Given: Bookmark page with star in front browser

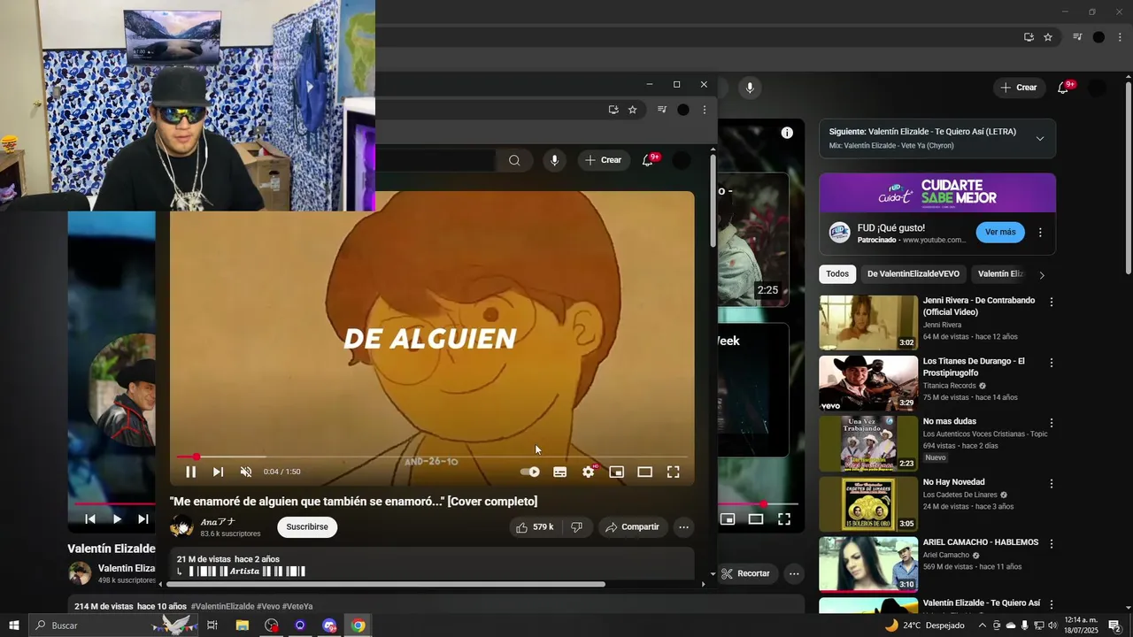Looking at the screenshot, I should point(632,110).
